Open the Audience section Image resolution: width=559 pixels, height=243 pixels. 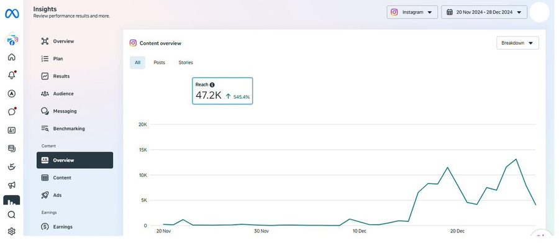pyautogui.click(x=75, y=93)
